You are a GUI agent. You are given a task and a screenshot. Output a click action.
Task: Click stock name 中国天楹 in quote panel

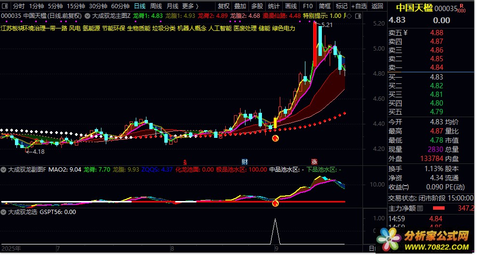click(x=414, y=8)
